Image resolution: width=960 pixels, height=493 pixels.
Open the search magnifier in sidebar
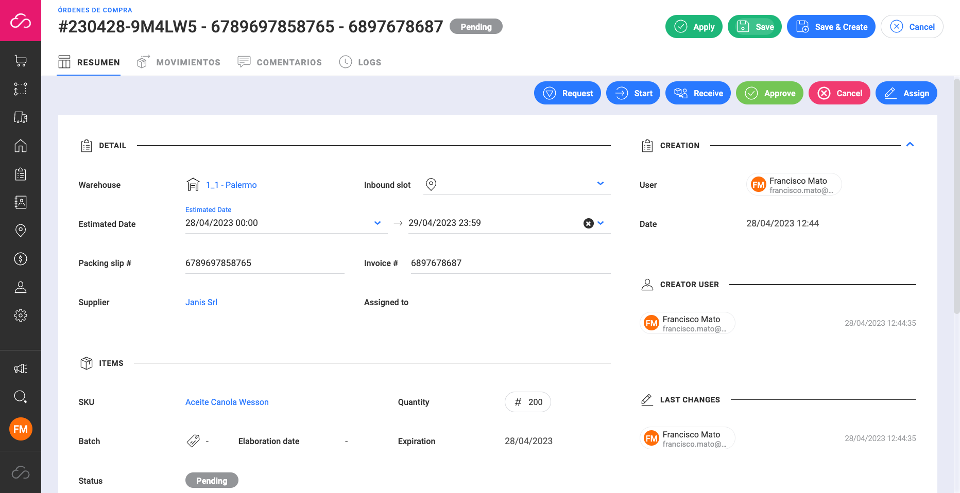click(x=21, y=397)
